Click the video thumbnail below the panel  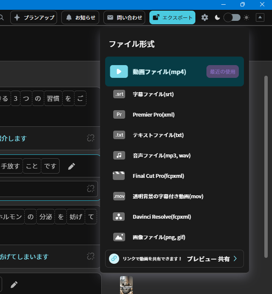pyautogui.click(x=126, y=285)
